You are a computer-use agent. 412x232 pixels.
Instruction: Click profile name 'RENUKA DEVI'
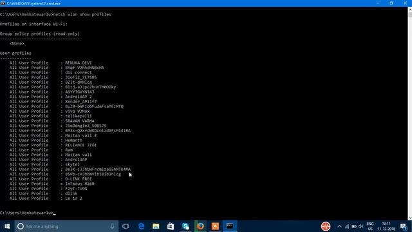pyautogui.click(x=79, y=63)
